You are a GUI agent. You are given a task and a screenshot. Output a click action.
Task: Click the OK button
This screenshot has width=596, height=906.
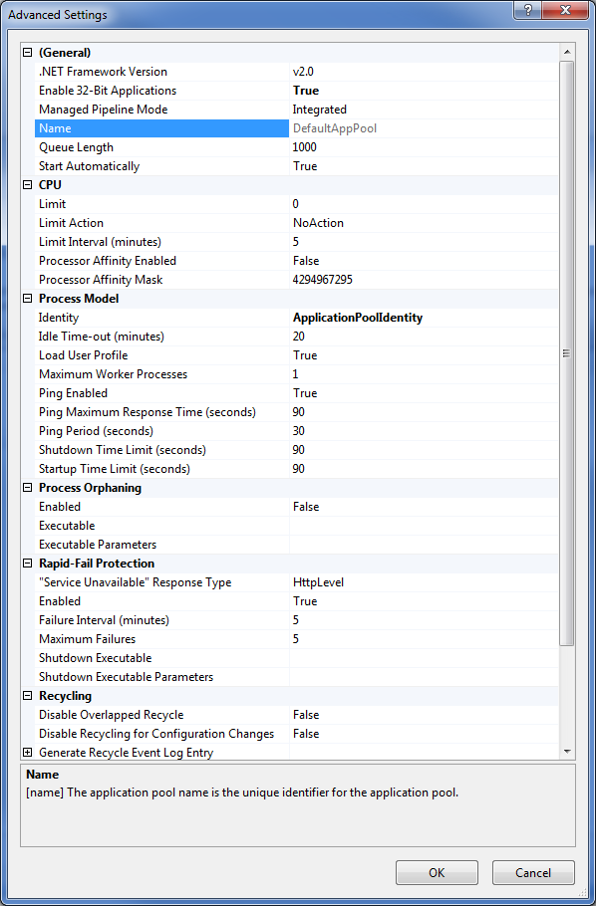pos(437,872)
